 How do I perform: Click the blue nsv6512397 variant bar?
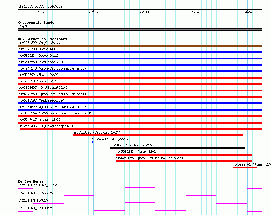pyautogui.click(x=140, y=103)
